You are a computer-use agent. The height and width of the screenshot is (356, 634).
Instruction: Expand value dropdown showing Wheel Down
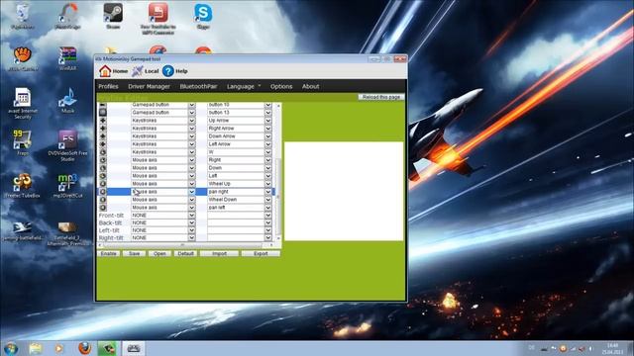[x=268, y=200]
